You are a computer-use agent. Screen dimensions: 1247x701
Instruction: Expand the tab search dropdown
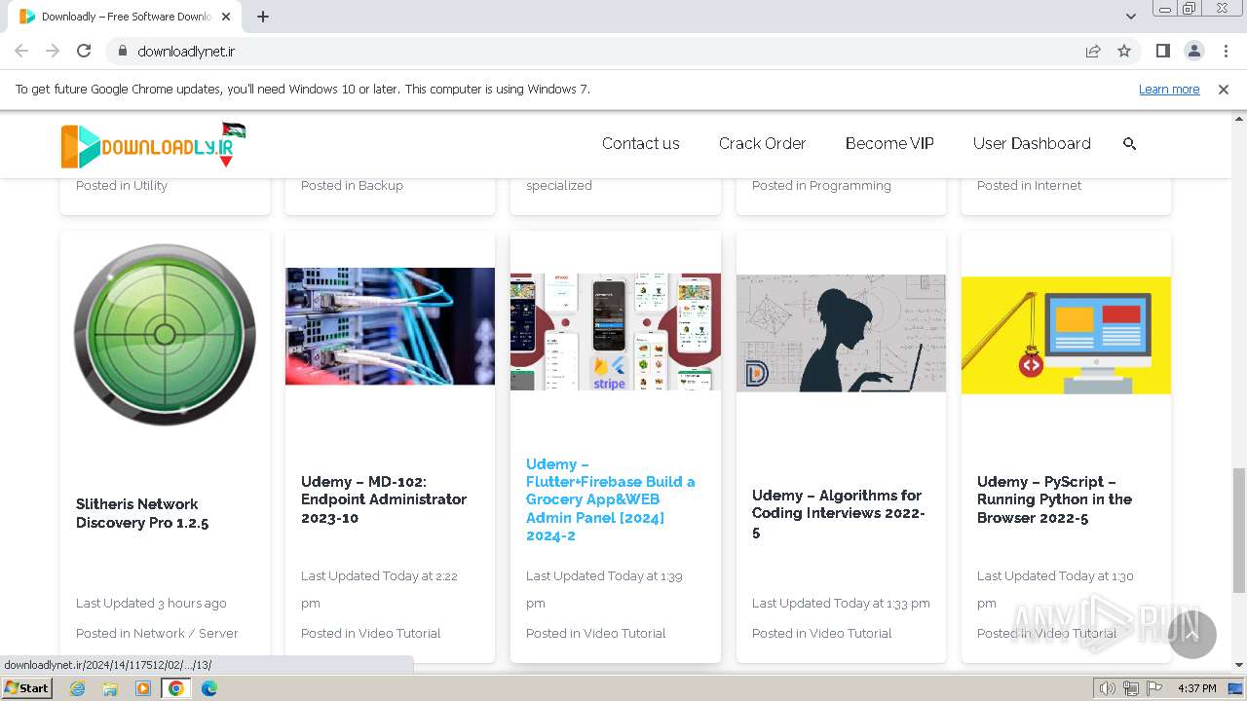(1131, 17)
